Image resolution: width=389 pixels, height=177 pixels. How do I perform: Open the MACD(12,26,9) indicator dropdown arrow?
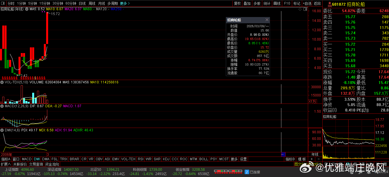coord(2,106)
